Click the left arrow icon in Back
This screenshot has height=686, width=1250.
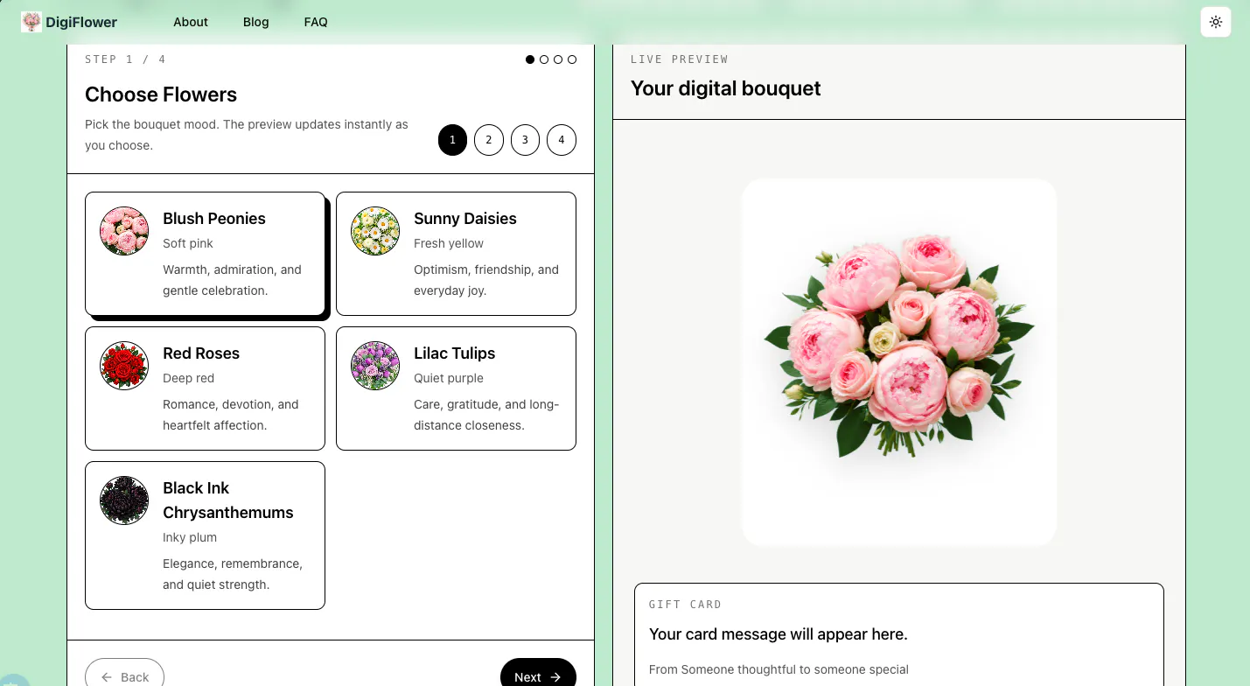pyautogui.click(x=107, y=677)
